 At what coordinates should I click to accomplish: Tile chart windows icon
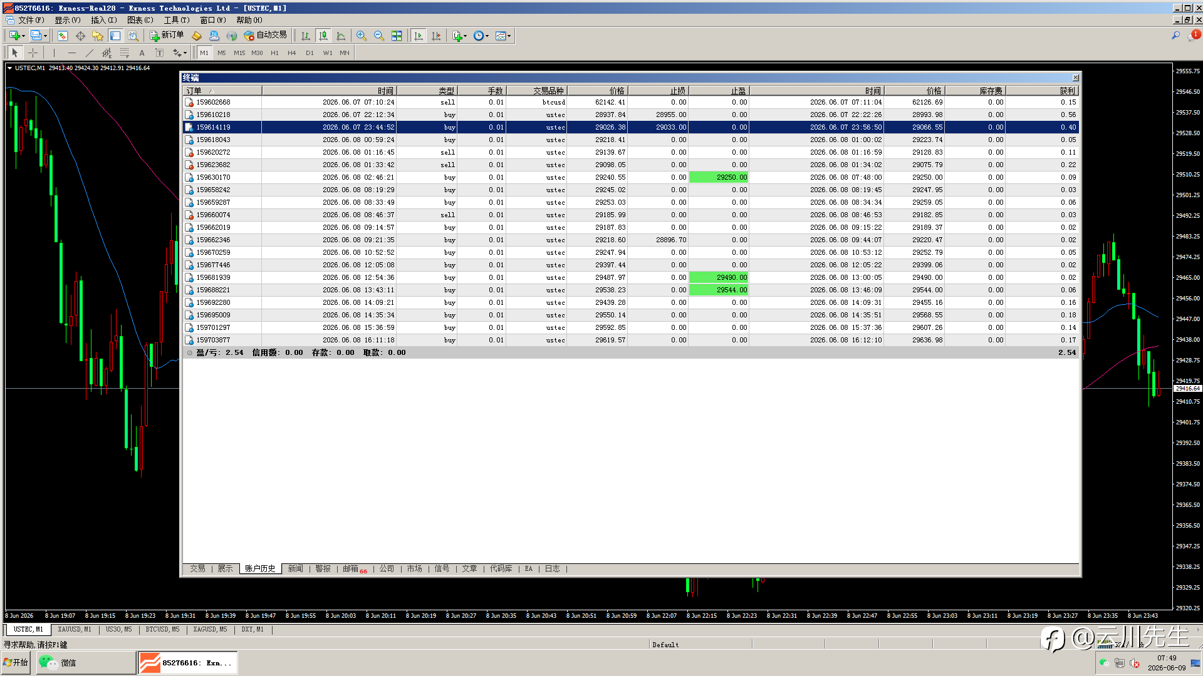tap(397, 36)
